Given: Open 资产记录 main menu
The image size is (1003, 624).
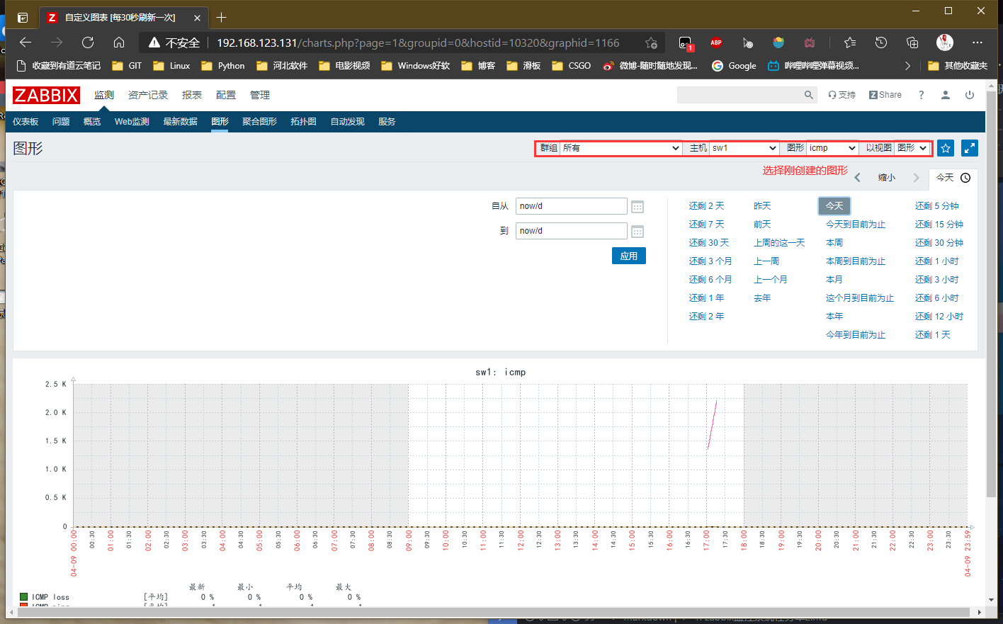Looking at the screenshot, I should pos(148,95).
